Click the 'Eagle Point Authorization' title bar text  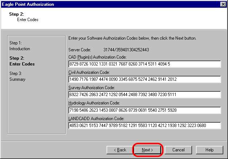28,4
